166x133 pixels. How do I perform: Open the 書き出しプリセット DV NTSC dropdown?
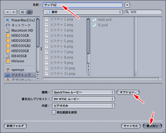(x=83, y=99)
